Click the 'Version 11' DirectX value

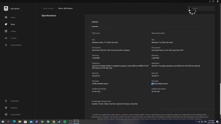[x=155, y=76]
